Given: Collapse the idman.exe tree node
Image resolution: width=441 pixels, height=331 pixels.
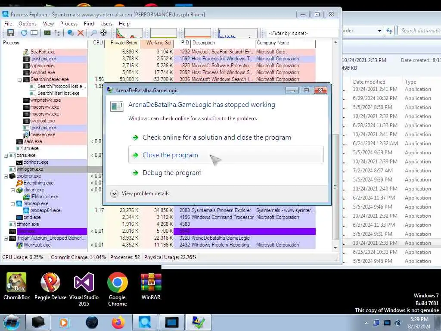Looking at the screenshot, I should (12, 190).
